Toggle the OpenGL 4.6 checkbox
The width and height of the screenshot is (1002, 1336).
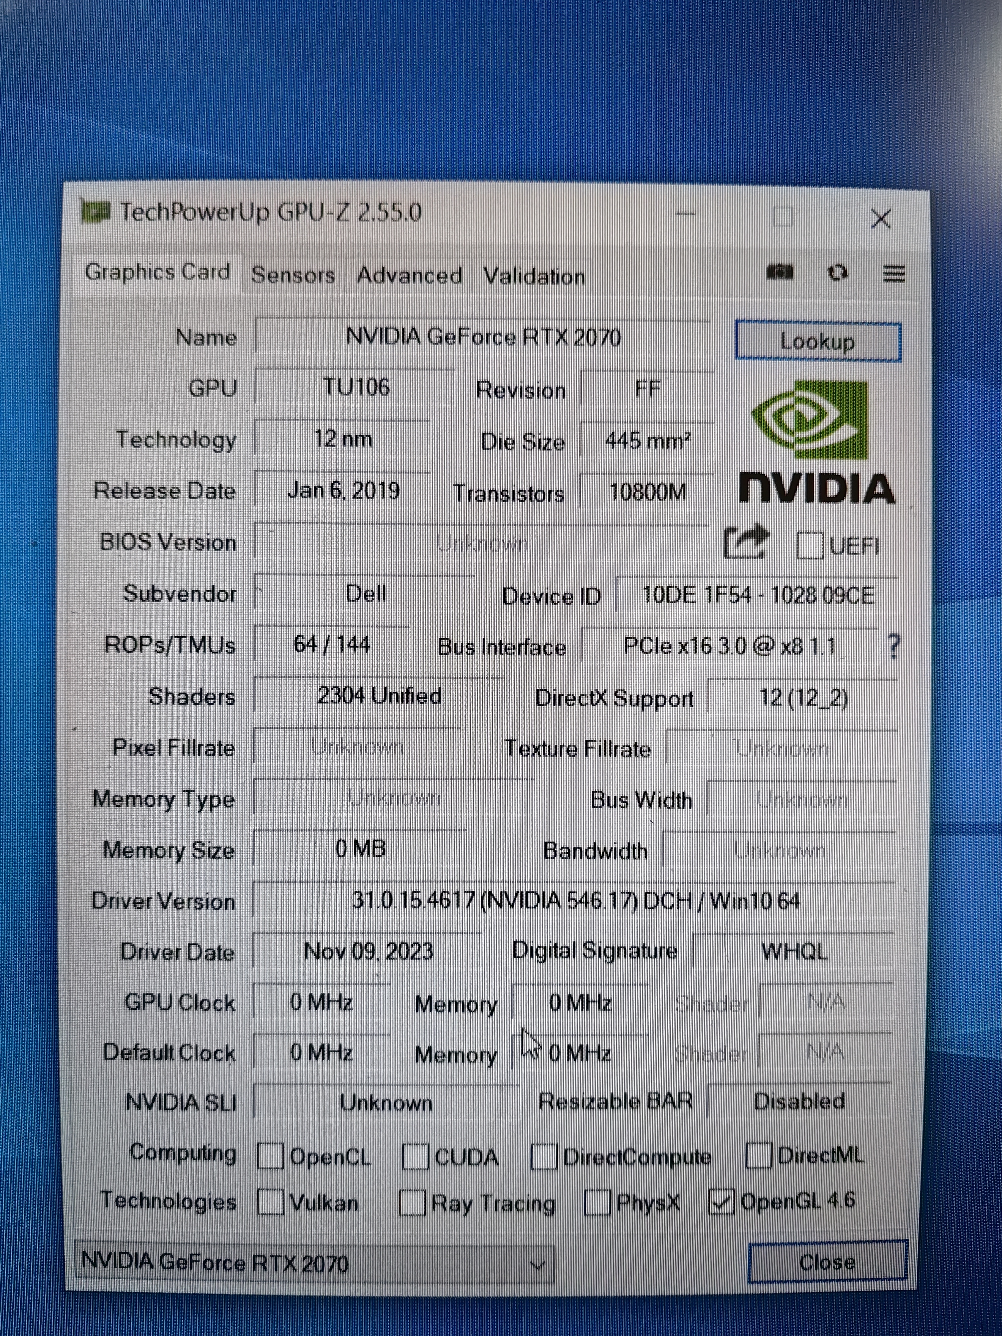click(721, 1201)
